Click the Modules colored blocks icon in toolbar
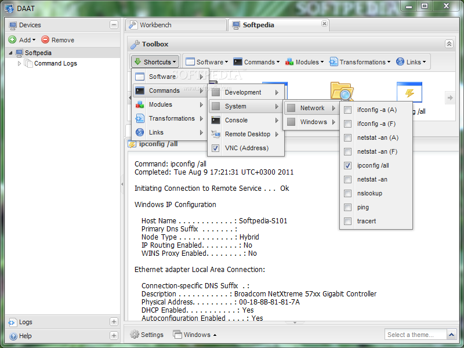Screen dimensions: 464x348 point(289,61)
